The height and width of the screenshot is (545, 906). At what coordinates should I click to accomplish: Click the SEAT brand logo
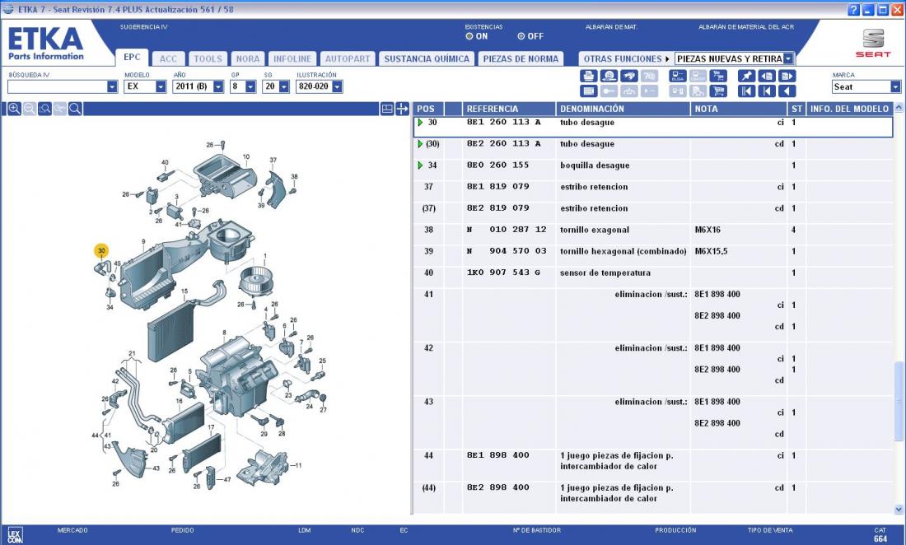[x=873, y=44]
